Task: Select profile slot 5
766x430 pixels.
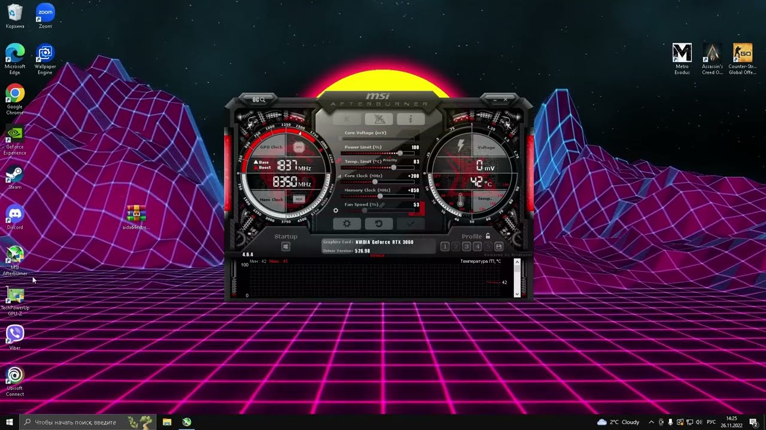Action: click(x=488, y=246)
